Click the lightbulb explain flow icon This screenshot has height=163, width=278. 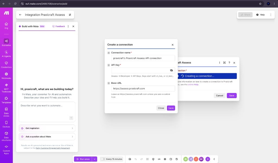tap(153, 159)
